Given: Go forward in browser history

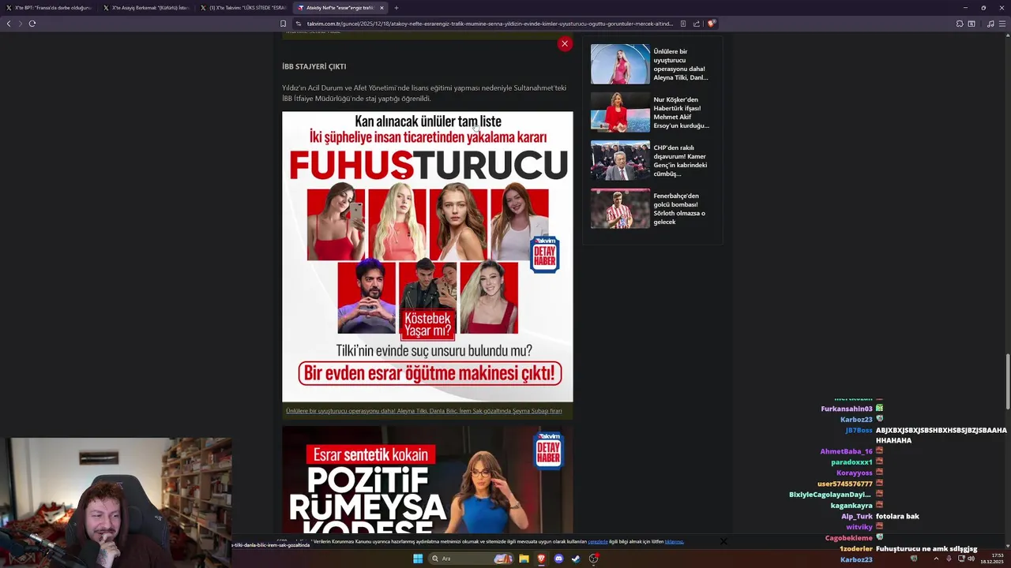Looking at the screenshot, I should pyautogui.click(x=20, y=24).
